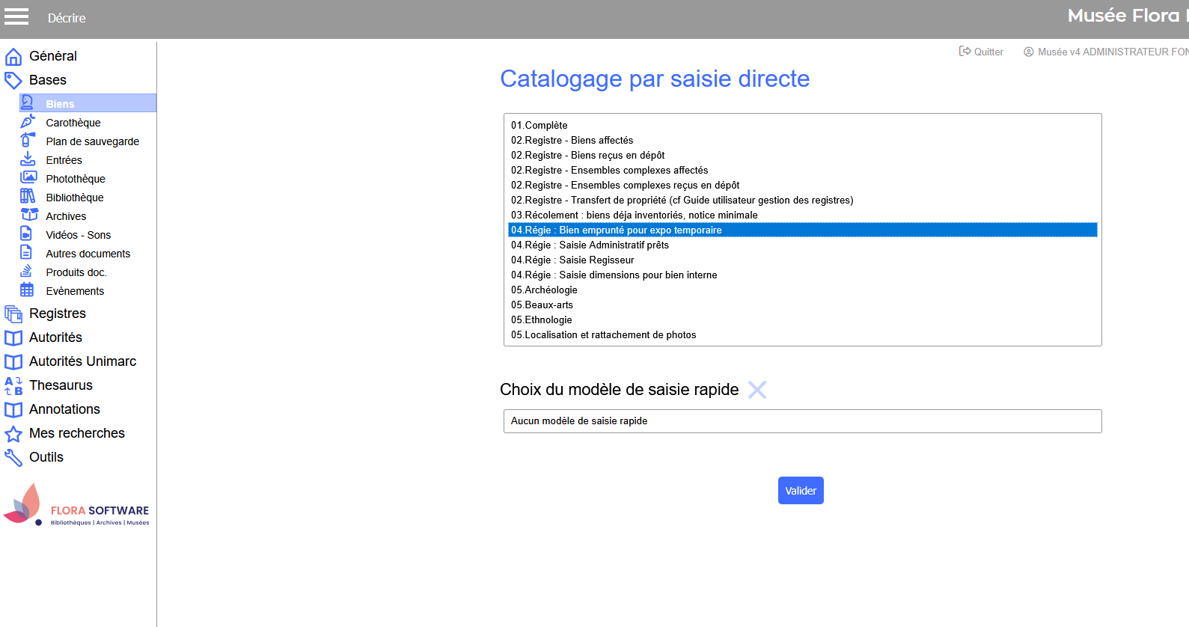Image resolution: width=1189 pixels, height=627 pixels.
Task: Select 01.Complète cataloguing model
Action: [539, 125]
